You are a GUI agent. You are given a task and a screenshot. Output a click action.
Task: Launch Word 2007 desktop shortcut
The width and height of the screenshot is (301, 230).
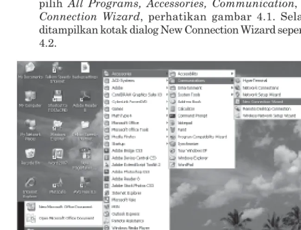click(x=57, y=156)
